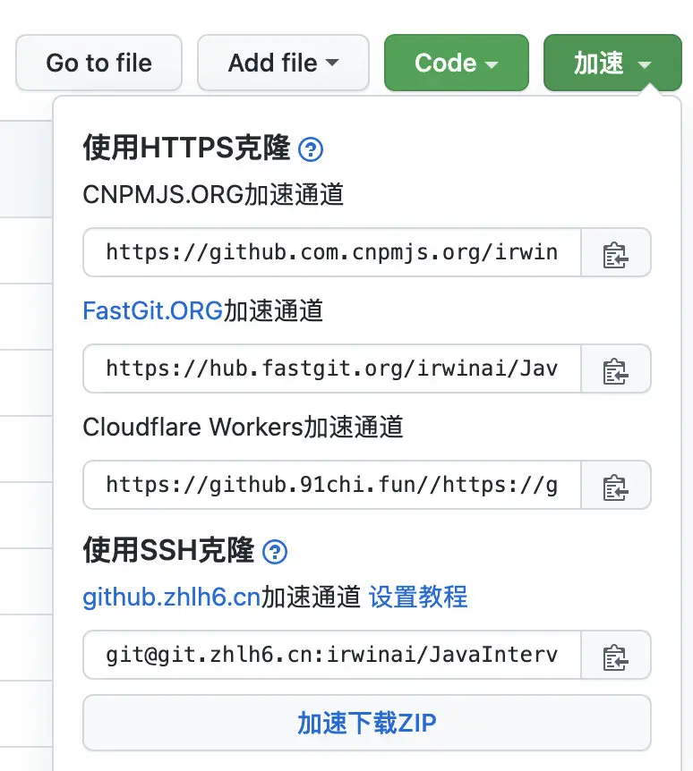Image resolution: width=693 pixels, height=771 pixels.
Task: Open the FastGit.ORG link
Action: pos(152,311)
